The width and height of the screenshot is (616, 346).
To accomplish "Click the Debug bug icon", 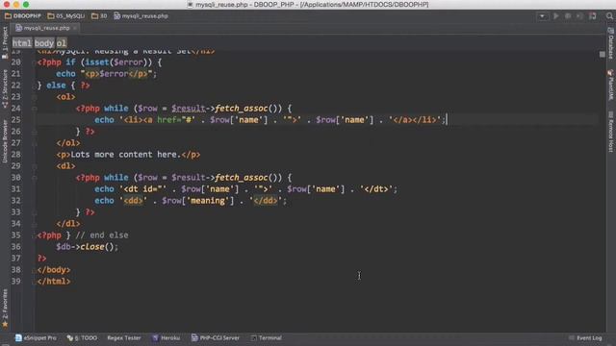I will pyautogui.click(x=568, y=16).
